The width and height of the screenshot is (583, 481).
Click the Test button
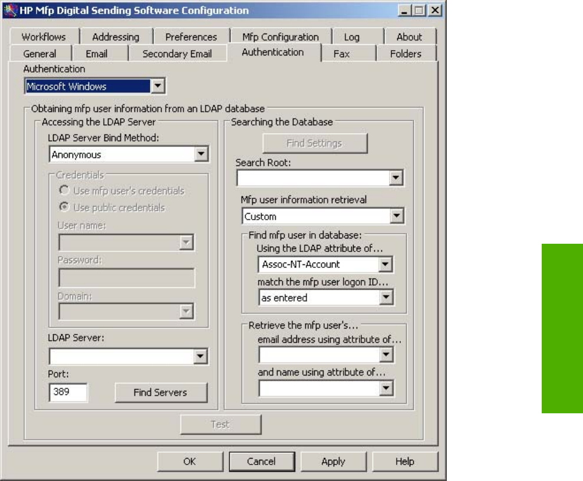click(220, 424)
